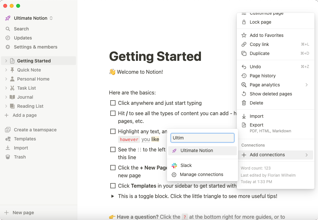The width and height of the screenshot is (318, 220).
Task: Open the workspace switcher up-down chevron
Action: [51, 18]
